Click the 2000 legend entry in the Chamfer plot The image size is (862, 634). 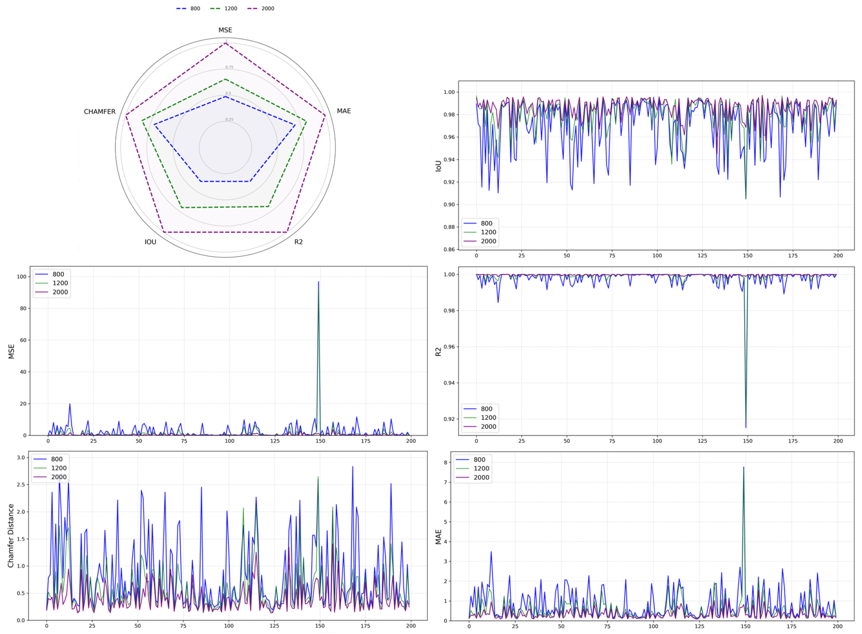click(59, 477)
